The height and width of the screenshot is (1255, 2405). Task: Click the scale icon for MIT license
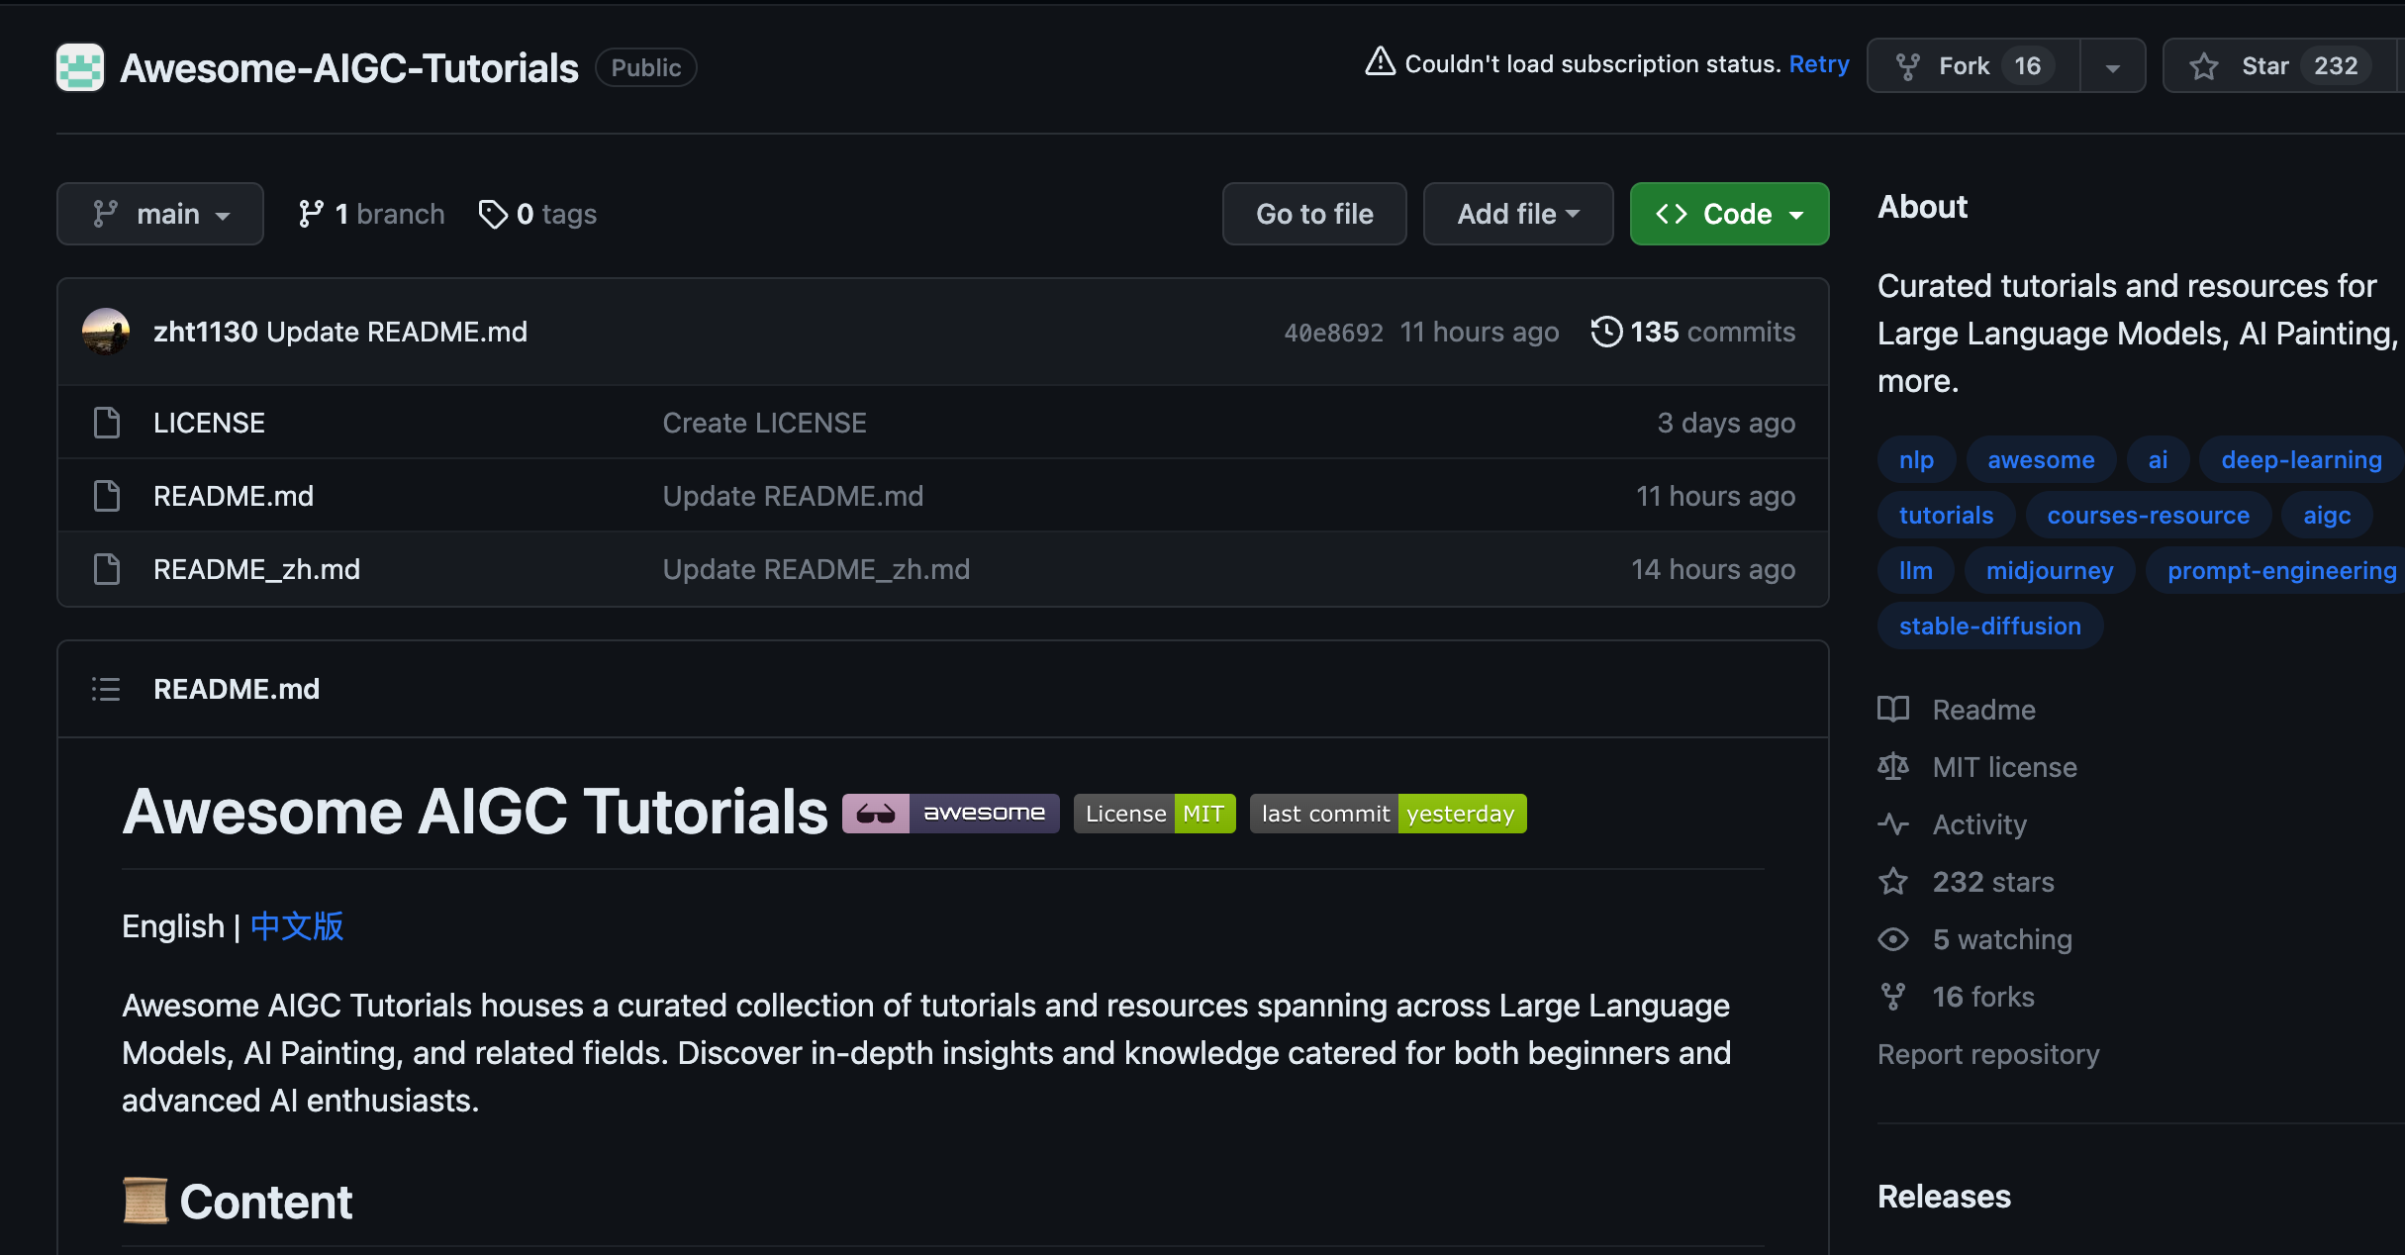1896,767
